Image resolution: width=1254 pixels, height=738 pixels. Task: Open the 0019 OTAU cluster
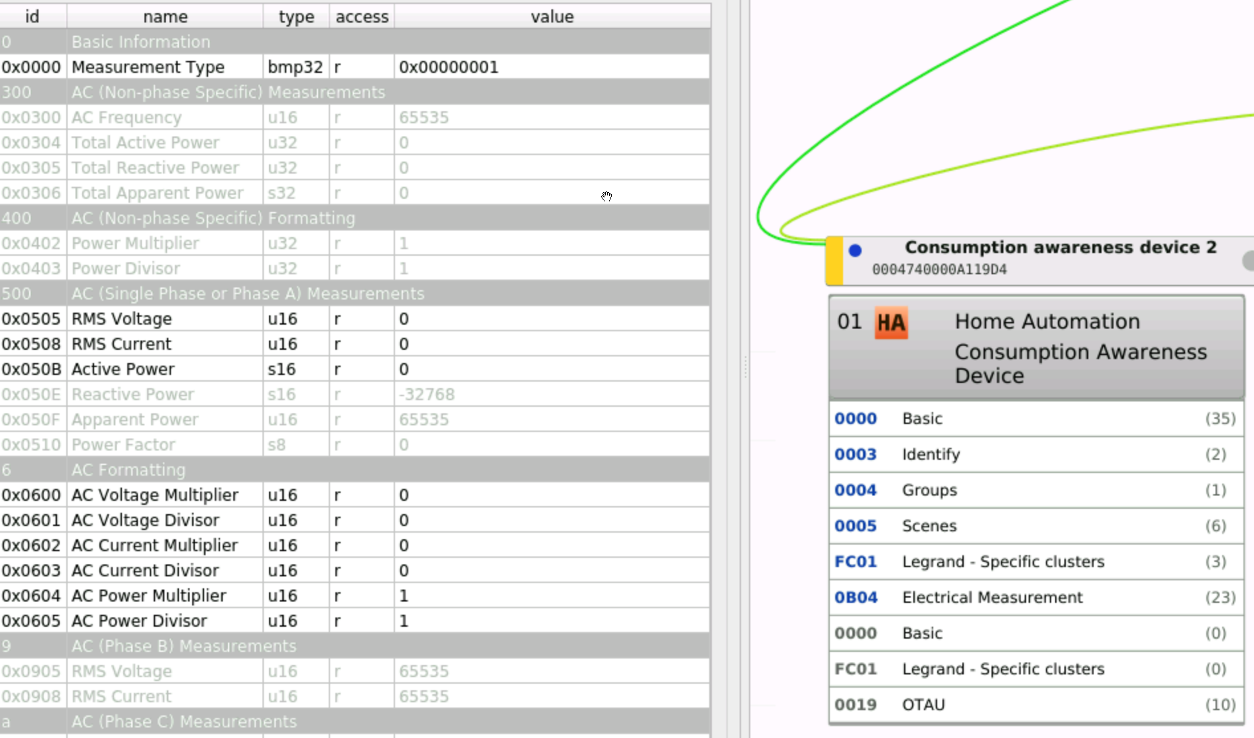click(x=1036, y=705)
